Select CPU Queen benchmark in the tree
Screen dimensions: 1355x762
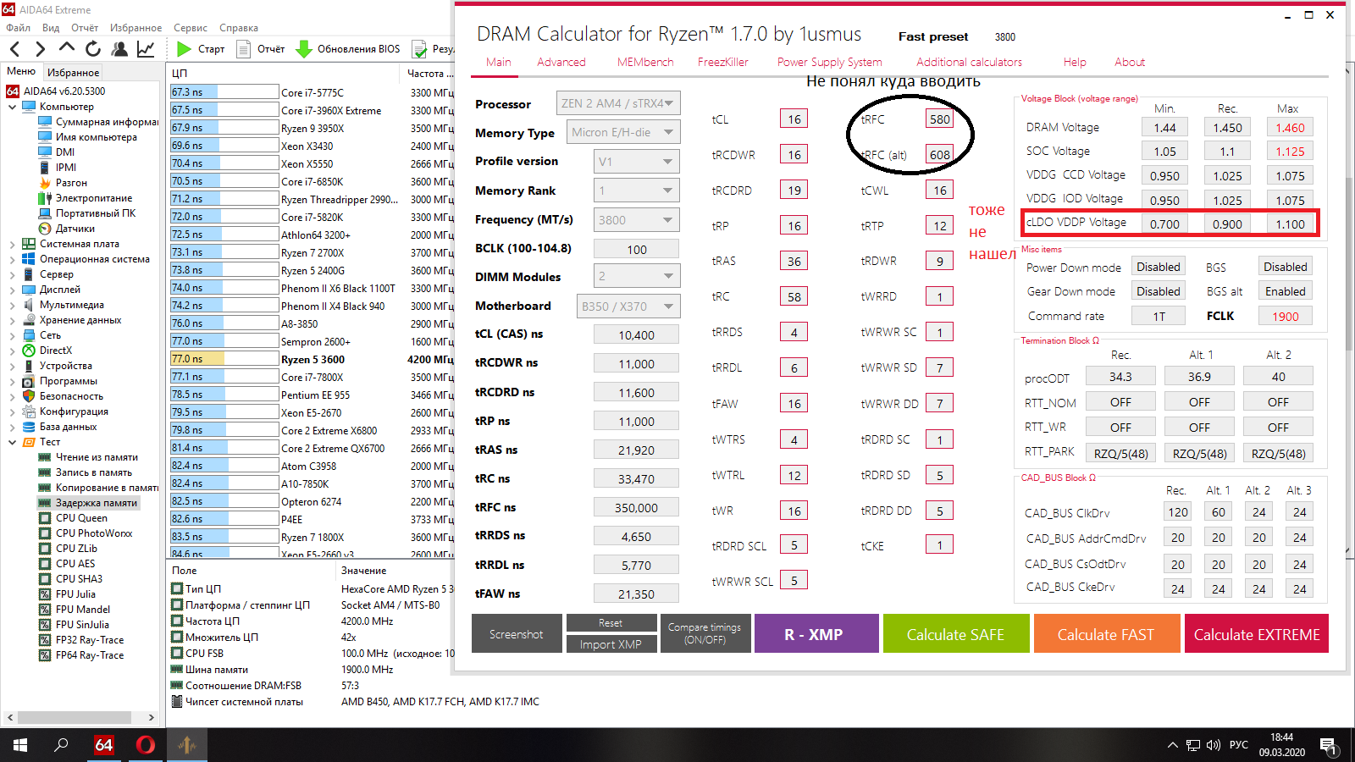point(81,518)
